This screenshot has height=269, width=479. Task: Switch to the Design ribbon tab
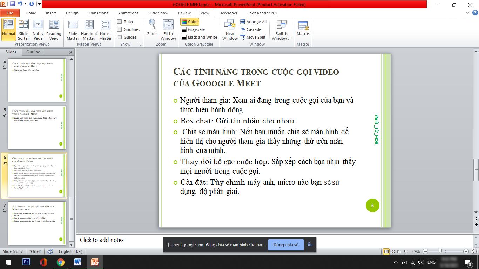pos(72,13)
